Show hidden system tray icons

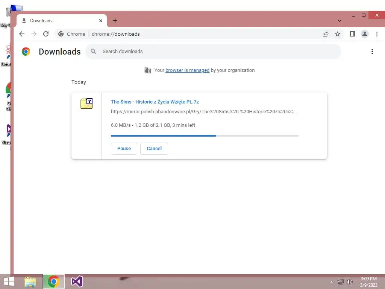click(x=331, y=282)
